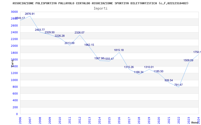Click the 2326.07 data label
Viewport: 201px width, 125px height.
79,32
